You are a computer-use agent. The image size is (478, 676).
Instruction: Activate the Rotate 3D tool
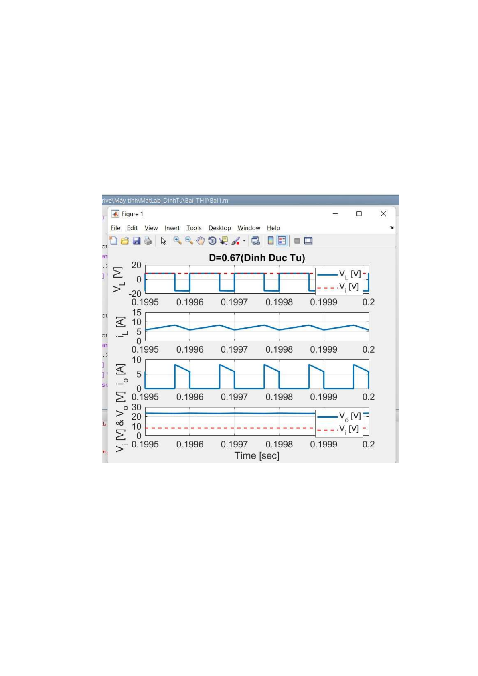pos(212,241)
